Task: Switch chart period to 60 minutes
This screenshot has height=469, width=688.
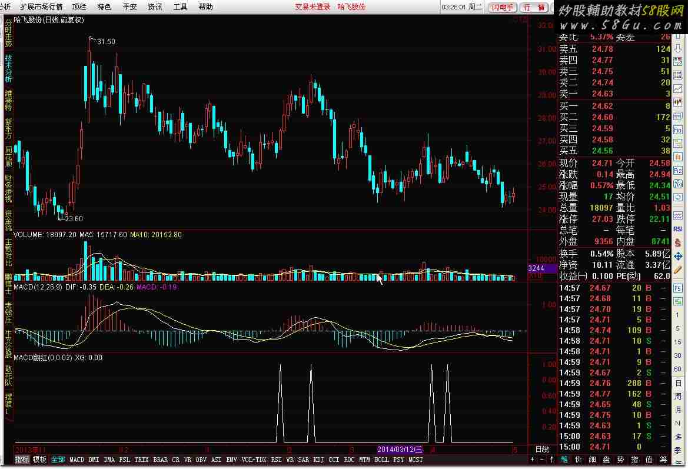Action: pyautogui.click(x=678, y=369)
